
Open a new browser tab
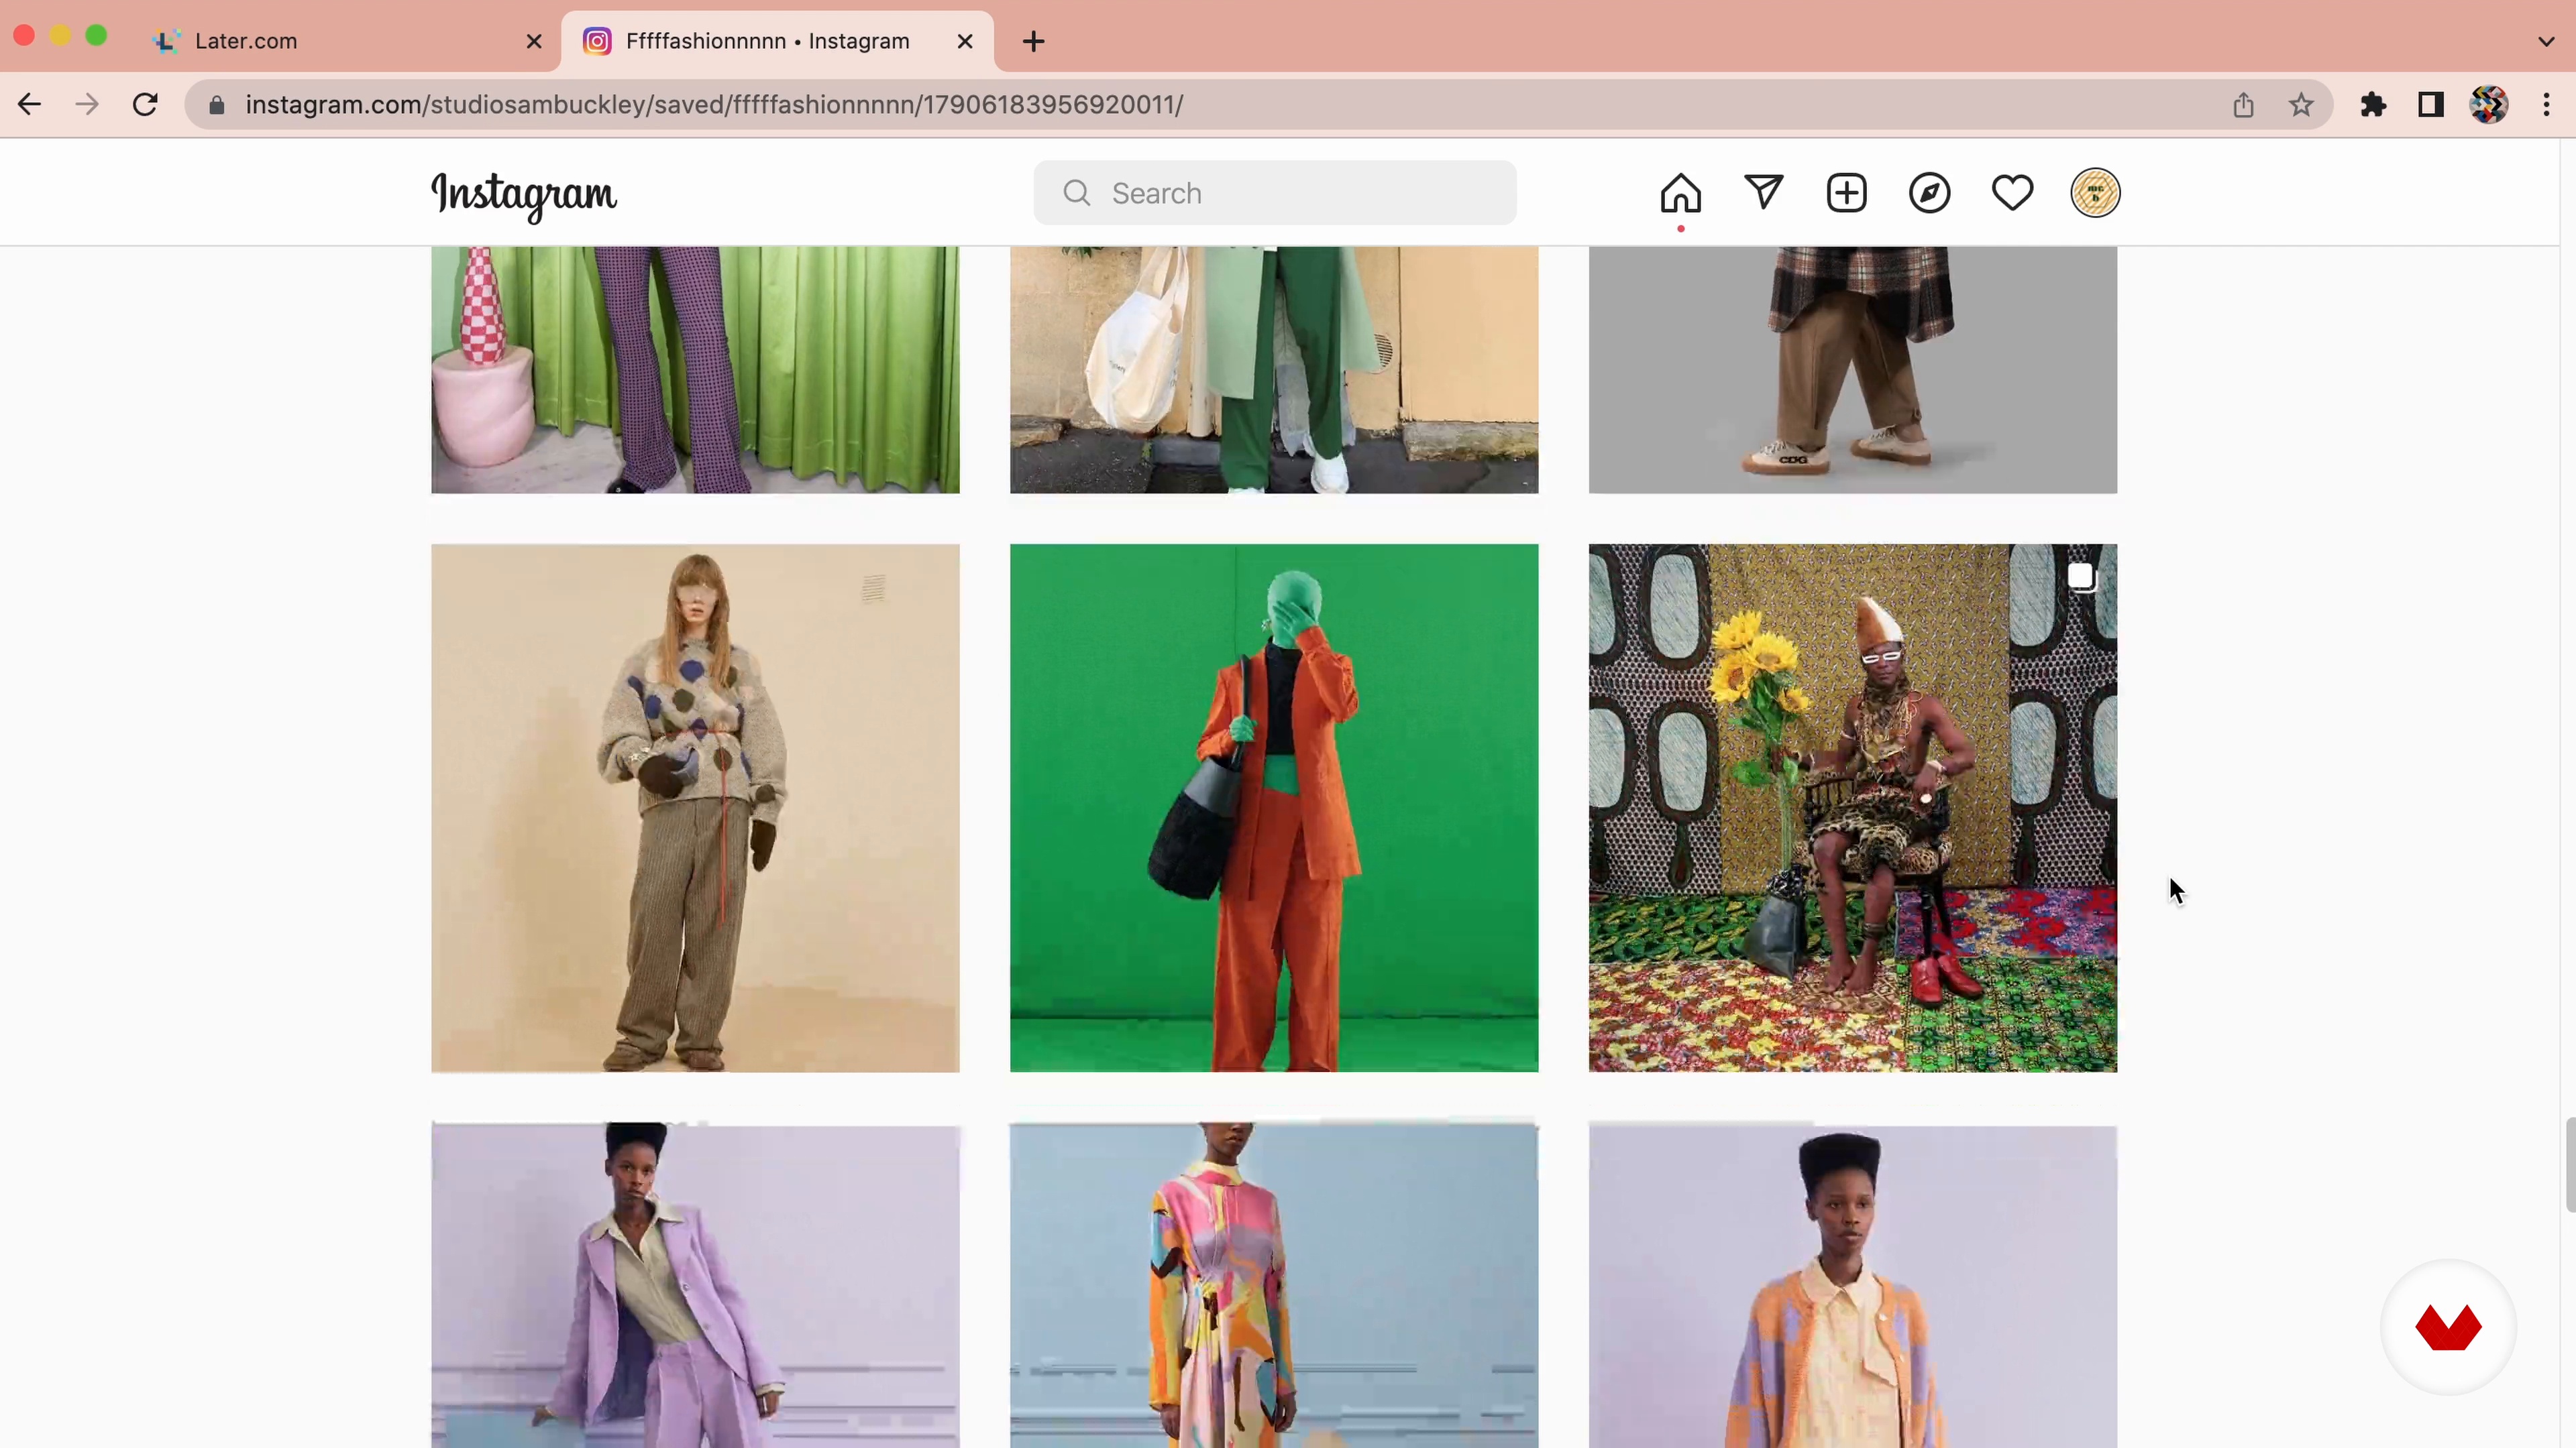point(1034,41)
